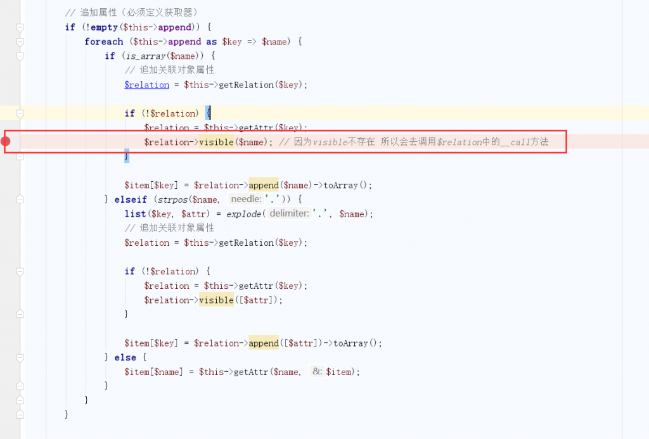Click the 'empty' function call

105,27
